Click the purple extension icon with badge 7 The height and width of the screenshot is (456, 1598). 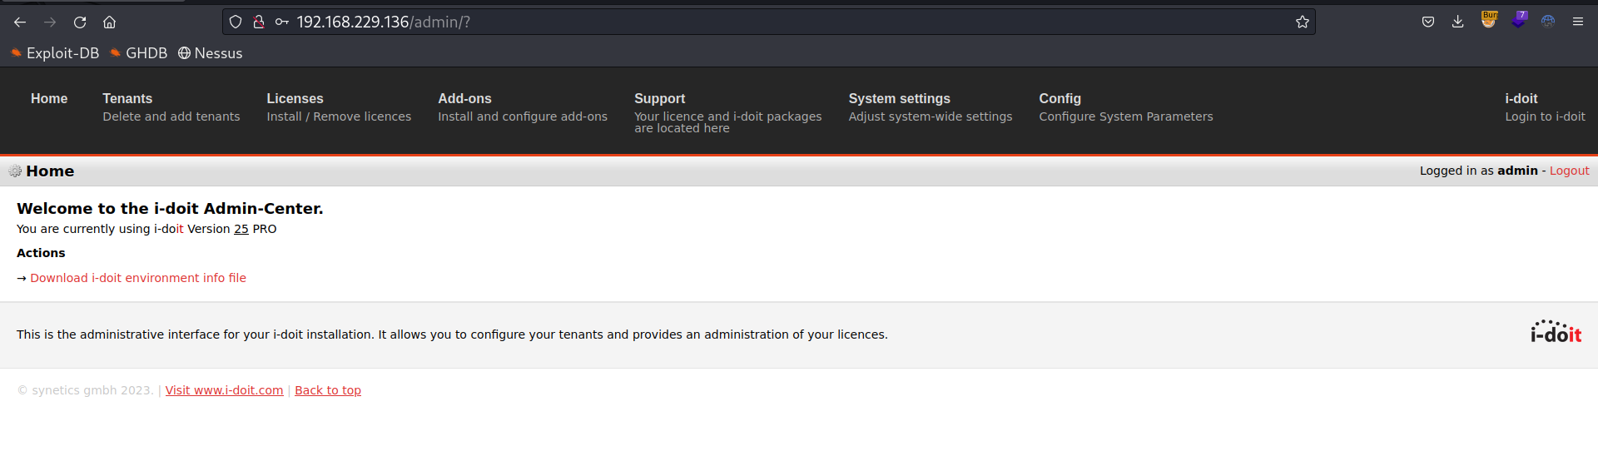tap(1519, 20)
